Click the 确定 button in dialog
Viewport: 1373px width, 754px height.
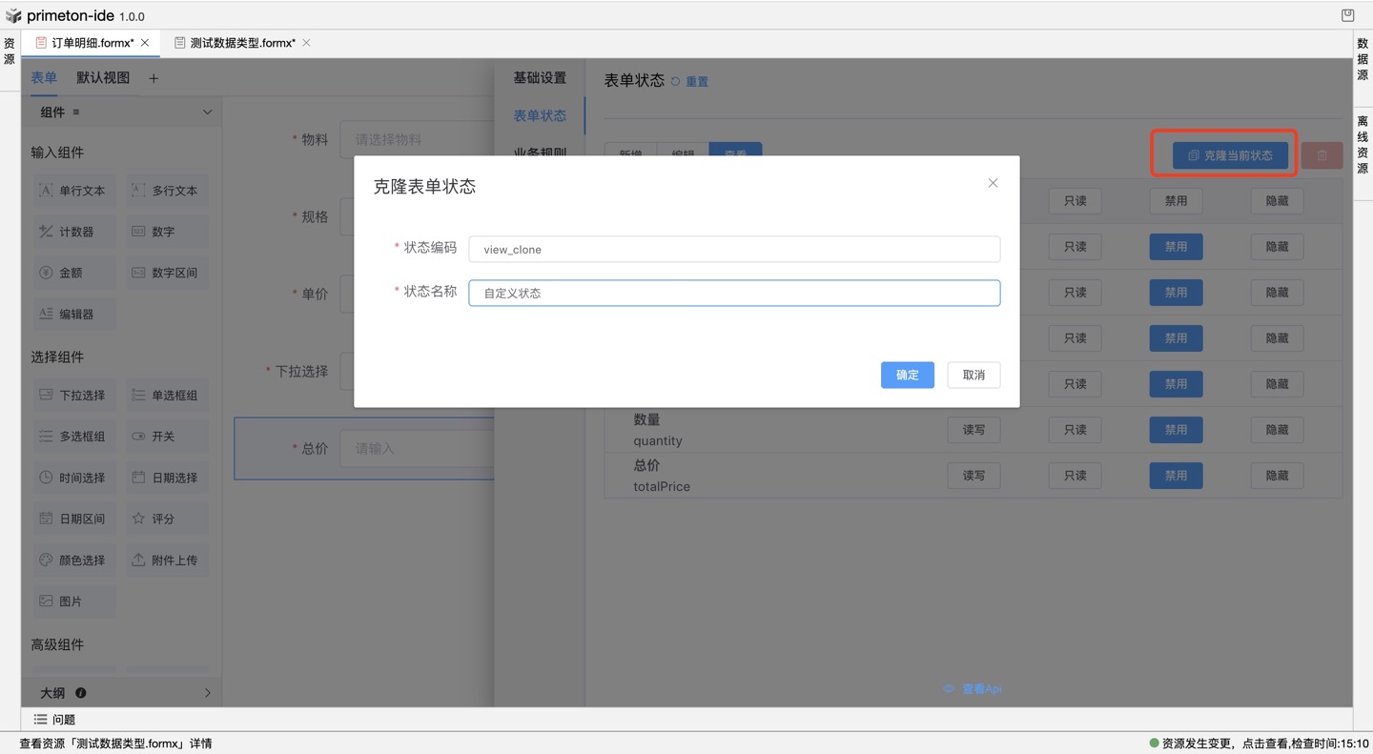907,375
